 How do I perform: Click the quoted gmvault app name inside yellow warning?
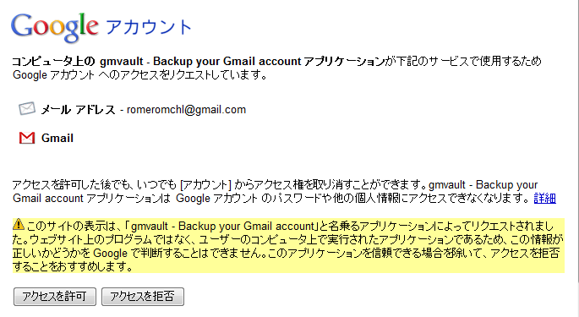[222, 226]
